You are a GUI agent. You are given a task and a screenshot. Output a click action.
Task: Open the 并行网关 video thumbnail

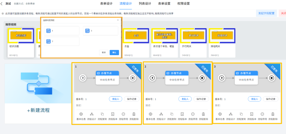pos(193,35)
